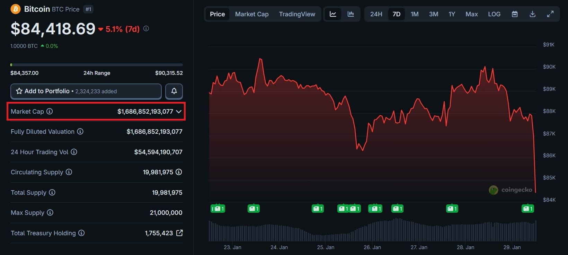
Task: Click the Market Cap info icon
Action: pyautogui.click(x=50, y=111)
